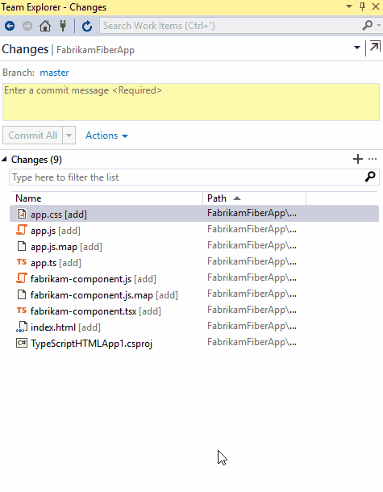The height and width of the screenshot is (492, 383).
Task: Select app.ts [add] file
Action: pos(56,263)
